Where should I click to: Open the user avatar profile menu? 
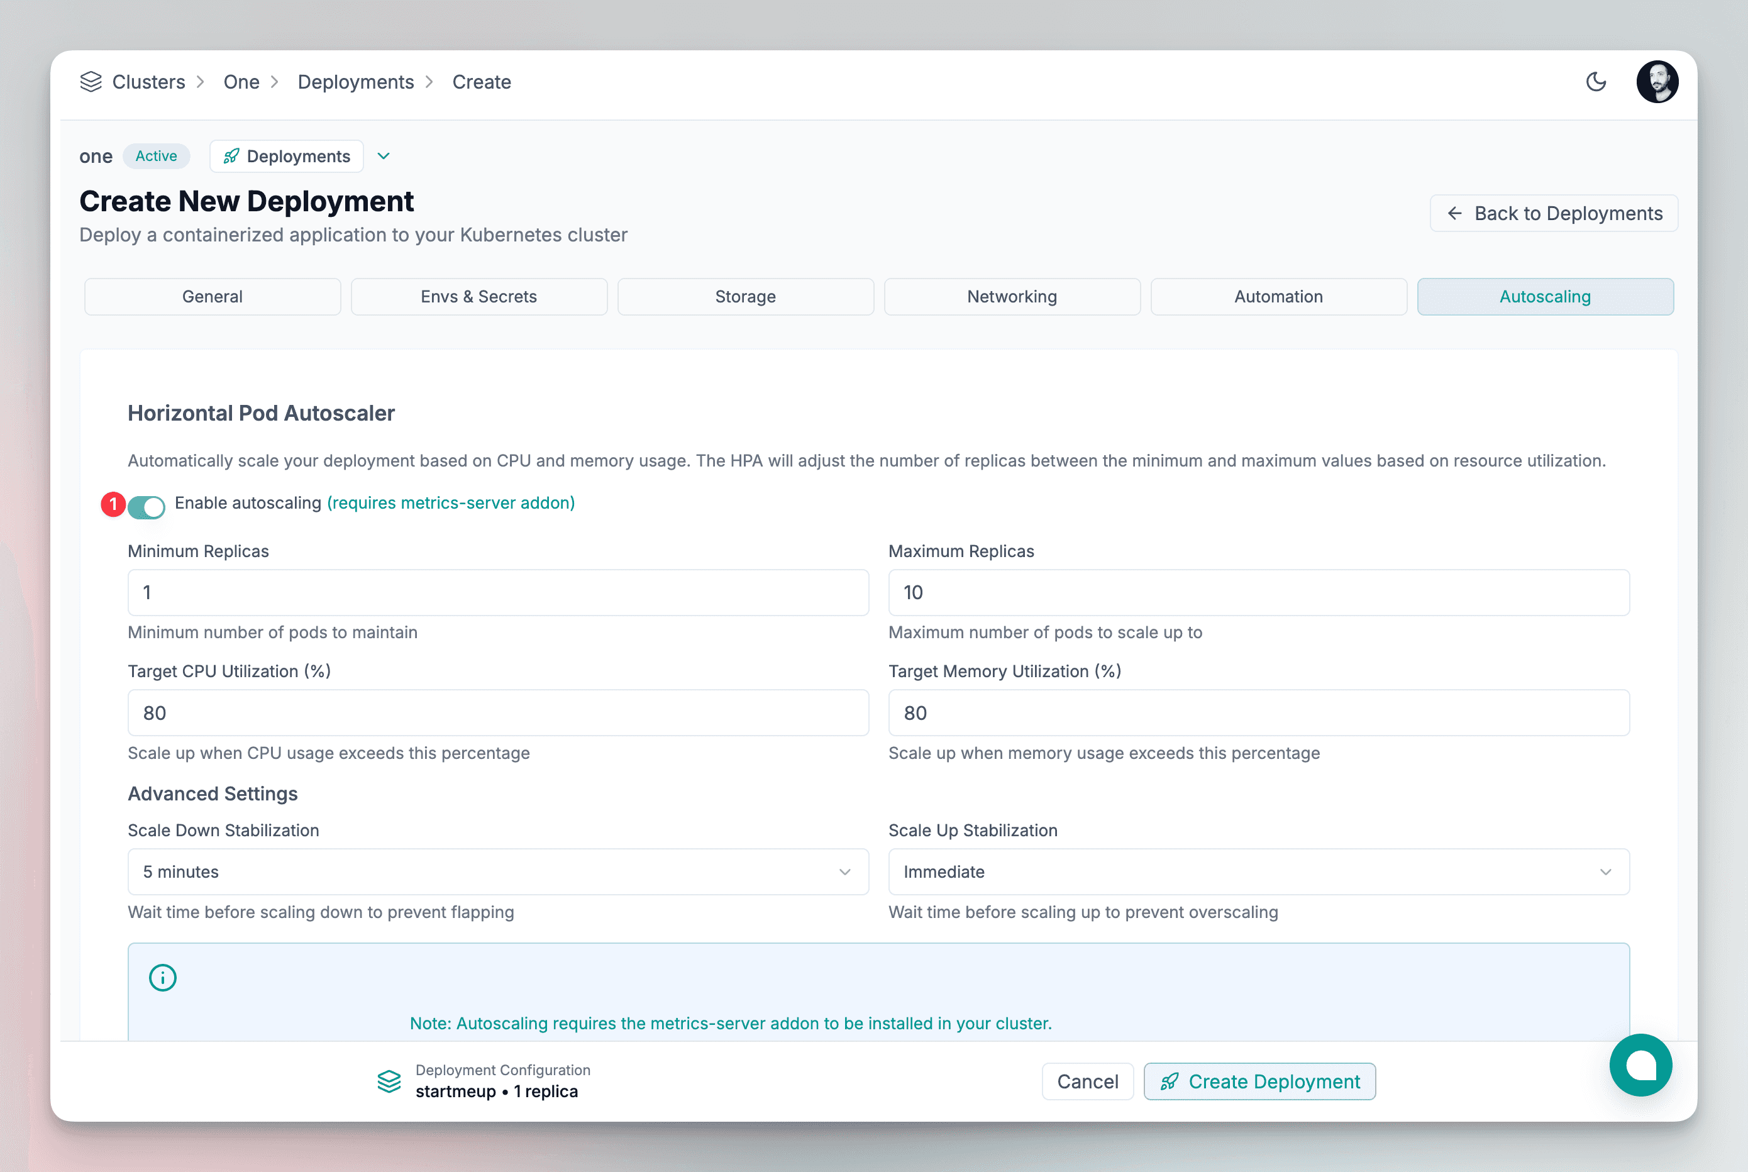[x=1657, y=82]
